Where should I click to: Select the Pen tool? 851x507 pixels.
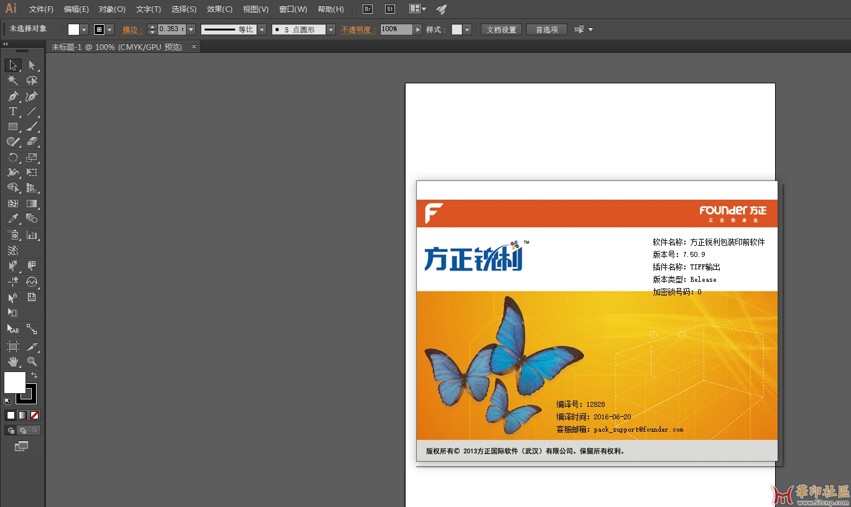tap(13, 96)
